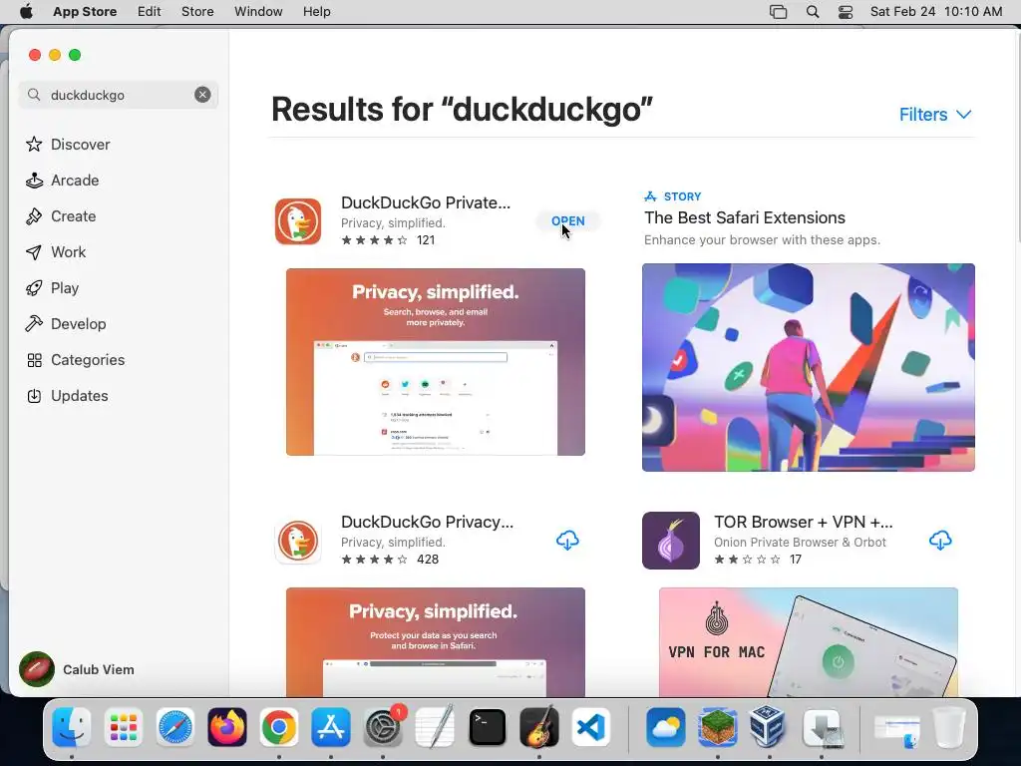The image size is (1021, 766).
Task: Open the Trash in the Dock
Action: coord(949,727)
